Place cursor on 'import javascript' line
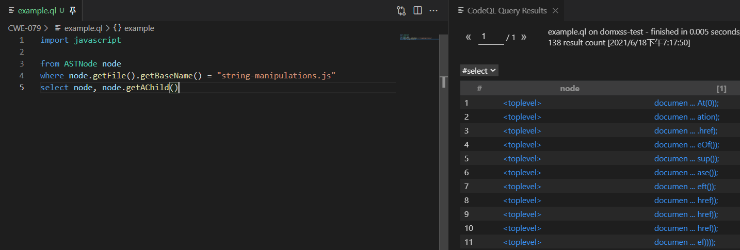740x250 pixels. (x=81, y=40)
